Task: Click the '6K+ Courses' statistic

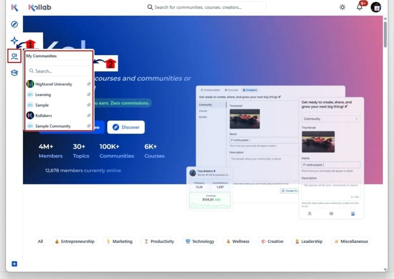Action: click(154, 151)
